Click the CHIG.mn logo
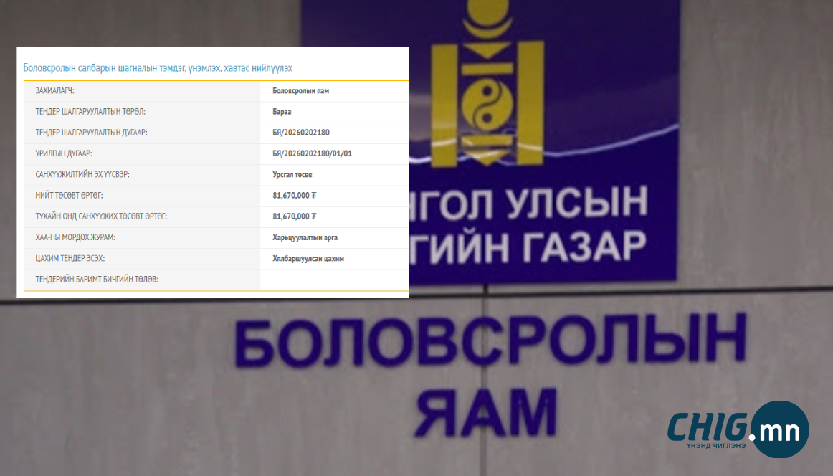The image size is (833, 476). click(738, 430)
